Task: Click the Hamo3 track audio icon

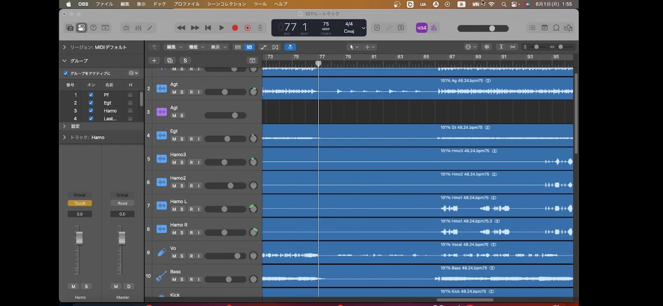Action: click(x=161, y=159)
